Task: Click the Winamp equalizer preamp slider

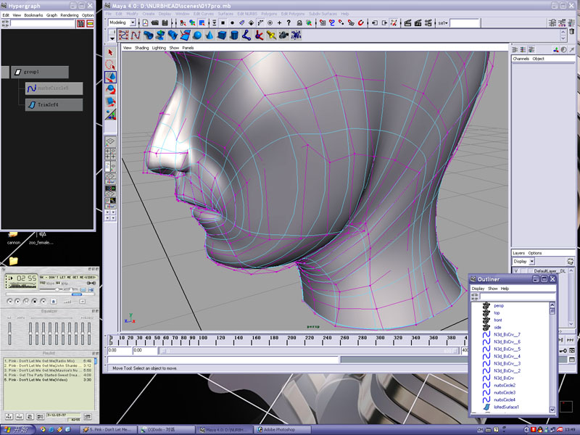Action: [10, 333]
